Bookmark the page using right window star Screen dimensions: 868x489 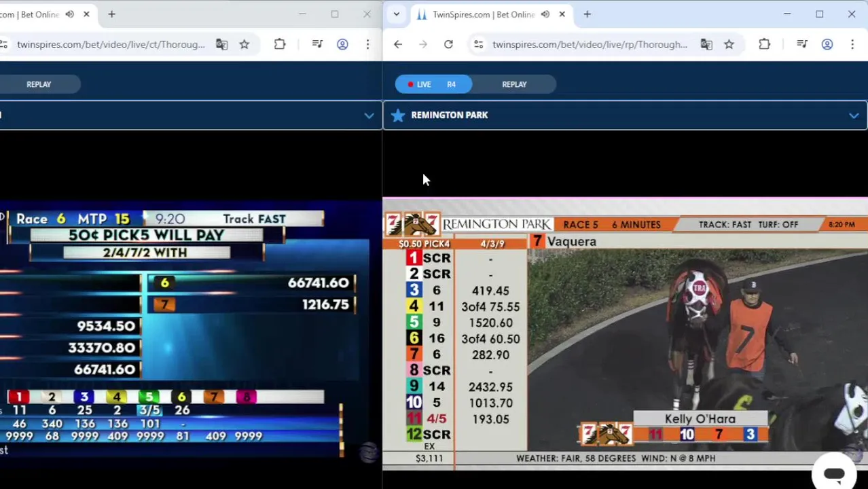(729, 44)
